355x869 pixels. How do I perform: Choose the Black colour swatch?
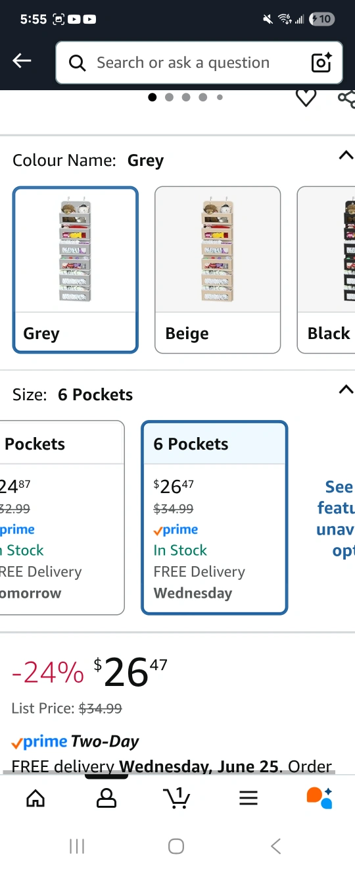click(326, 270)
